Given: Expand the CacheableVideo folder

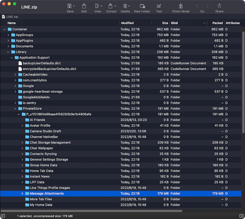Looking at the screenshot, I should point(15,74).
